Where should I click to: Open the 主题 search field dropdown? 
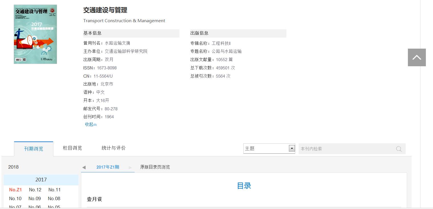coord(292,148)
